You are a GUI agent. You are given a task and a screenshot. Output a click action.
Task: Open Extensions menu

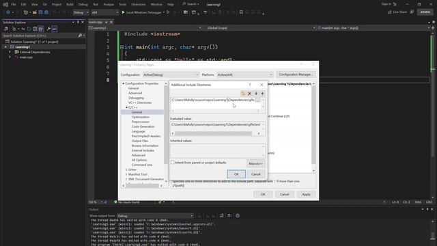[138, 5]
